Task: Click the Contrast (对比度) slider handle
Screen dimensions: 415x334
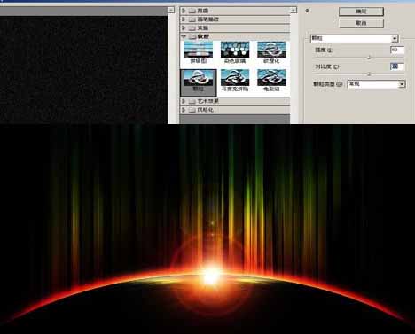Action: coord(369,74)
